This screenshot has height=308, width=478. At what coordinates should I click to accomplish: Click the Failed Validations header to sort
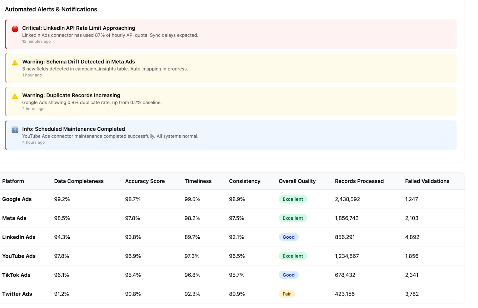coord(427,181)
